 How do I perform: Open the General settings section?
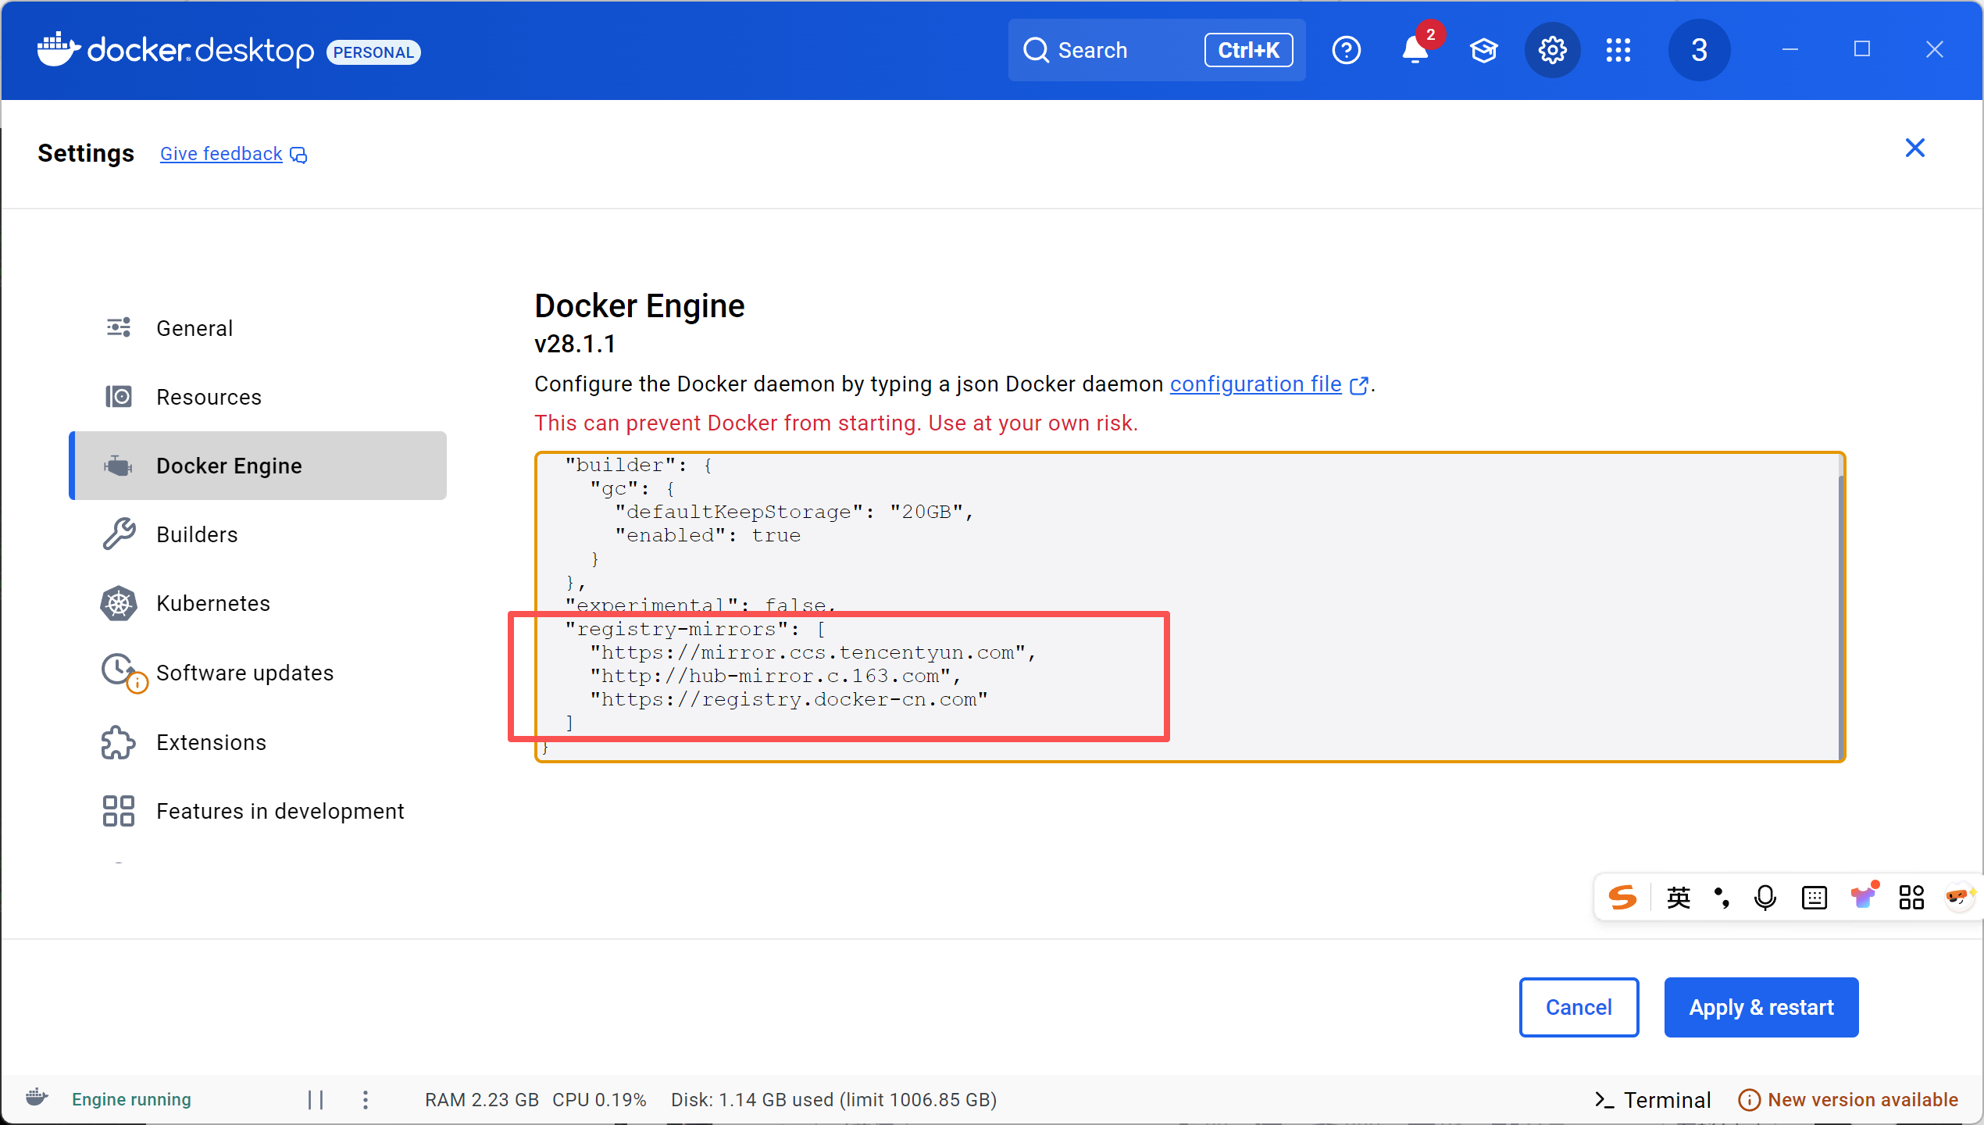pyautogui.click(x=194, y=328)
